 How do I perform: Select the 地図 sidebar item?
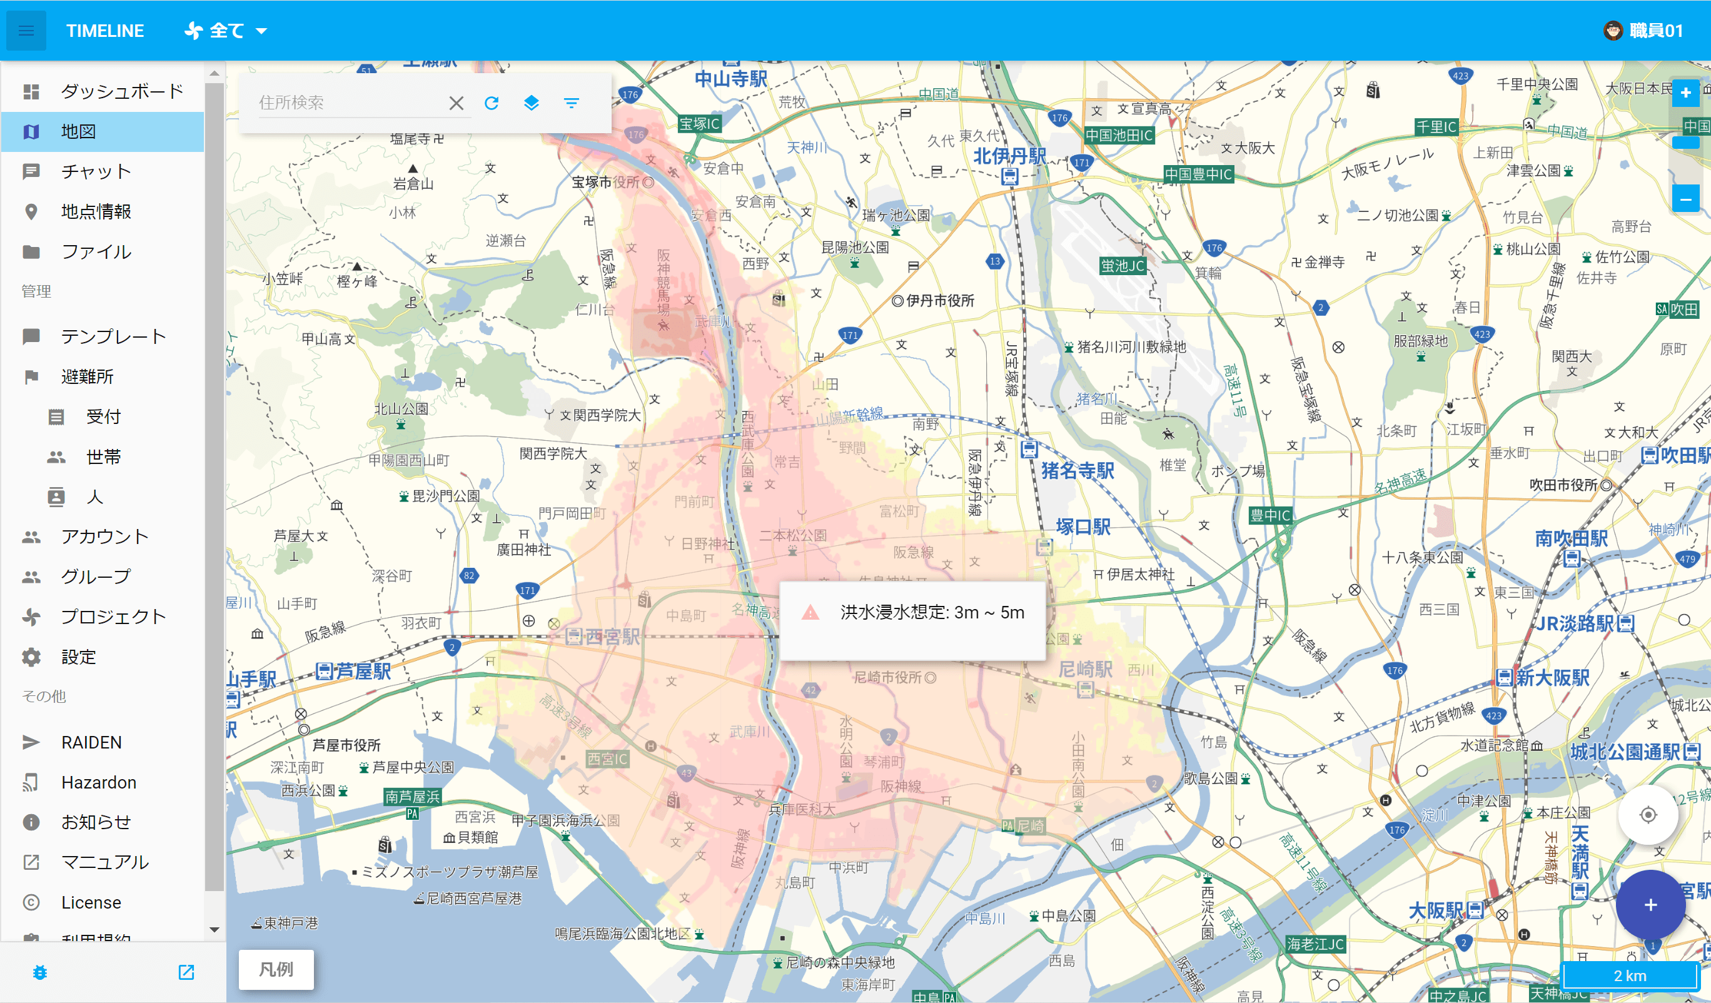pyautogui.click(x=103, y=131)
